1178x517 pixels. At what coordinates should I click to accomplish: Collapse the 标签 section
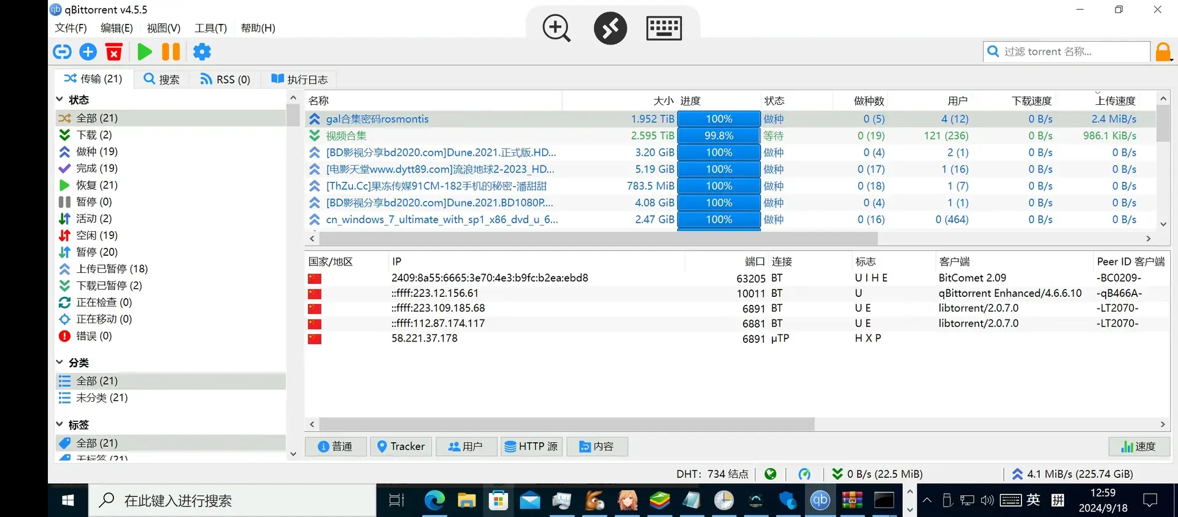[x=60, y=424]
